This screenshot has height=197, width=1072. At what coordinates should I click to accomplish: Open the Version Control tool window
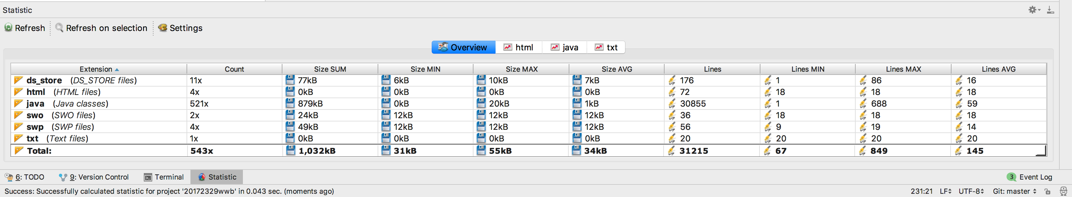pyautogui.click(x=94, y=177)
